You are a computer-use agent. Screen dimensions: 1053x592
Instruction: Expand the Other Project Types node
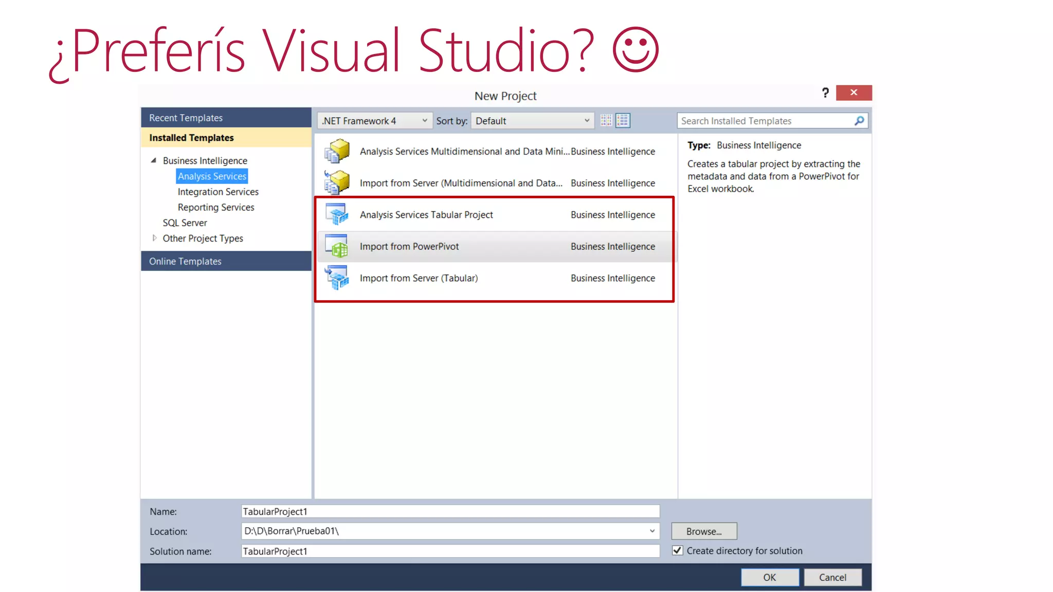[154, 238]
